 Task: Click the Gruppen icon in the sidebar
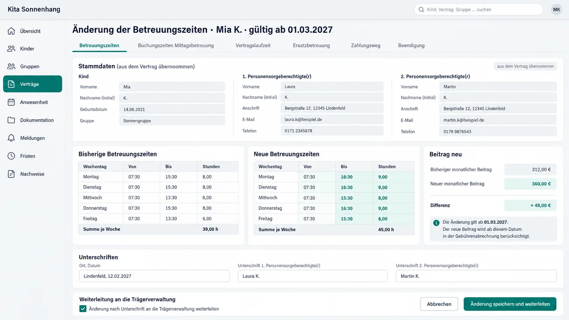pos(11,66)
